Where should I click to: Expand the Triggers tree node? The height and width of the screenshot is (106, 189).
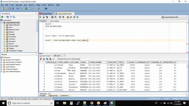click(4, 48)
